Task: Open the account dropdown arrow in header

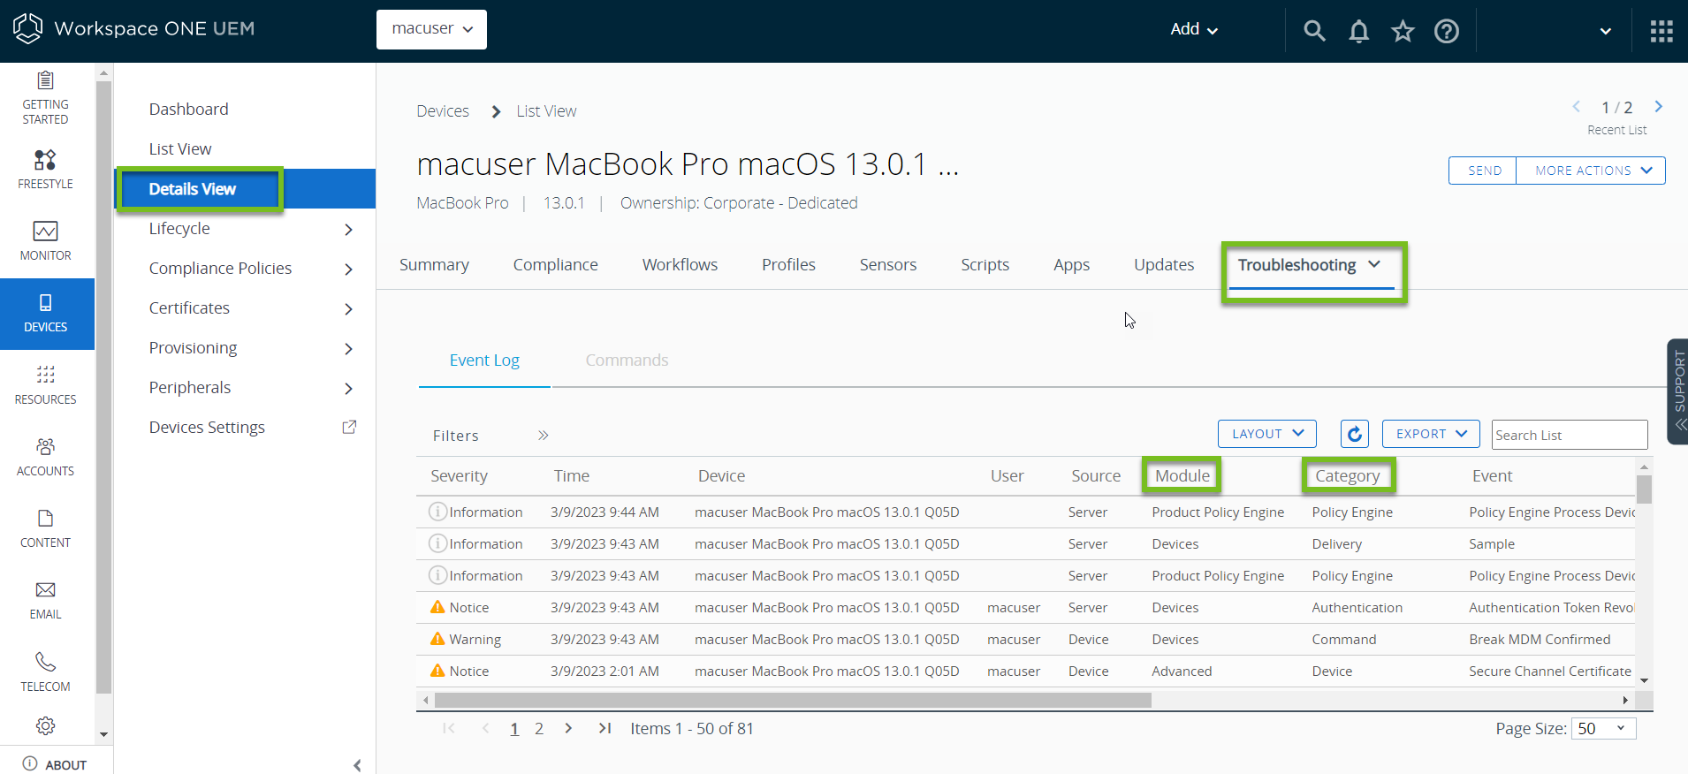Action: 1605,31
